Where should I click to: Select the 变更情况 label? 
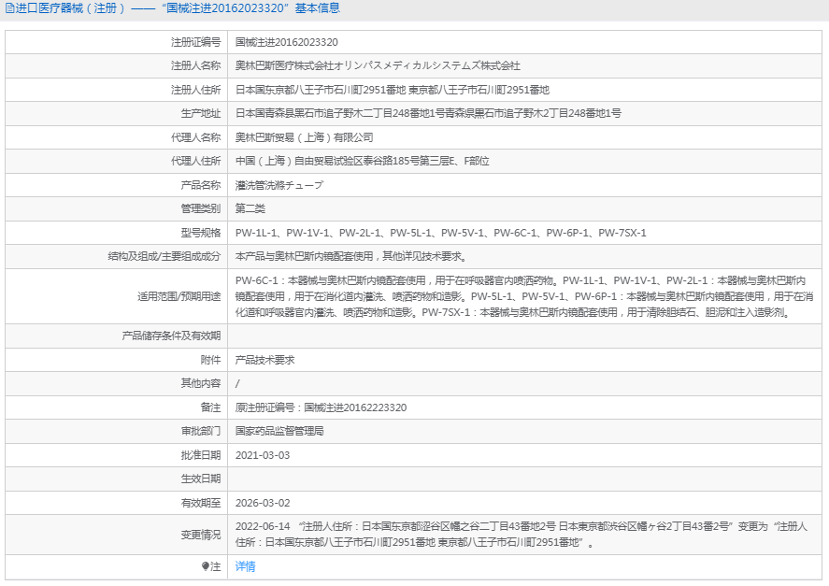[x=201, y=535]
